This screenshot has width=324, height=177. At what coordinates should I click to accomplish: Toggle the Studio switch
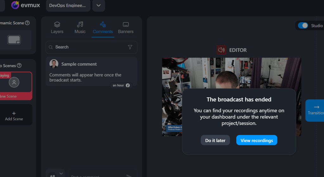[x=303, y=25]
